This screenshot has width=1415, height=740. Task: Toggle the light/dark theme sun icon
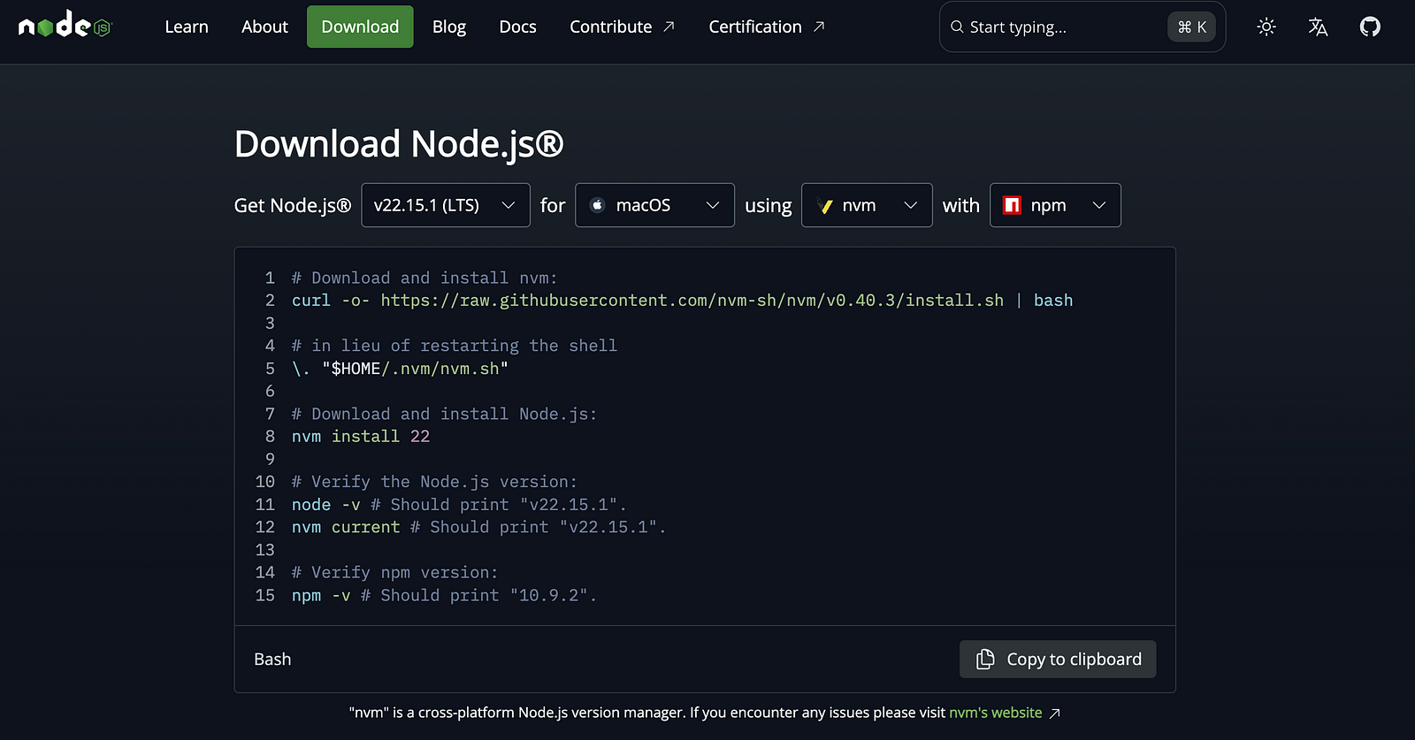(x=1266, y=27)
